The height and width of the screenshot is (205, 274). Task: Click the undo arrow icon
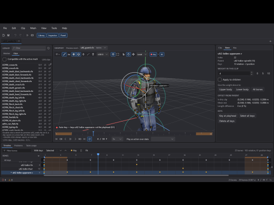tap(15, 35)
